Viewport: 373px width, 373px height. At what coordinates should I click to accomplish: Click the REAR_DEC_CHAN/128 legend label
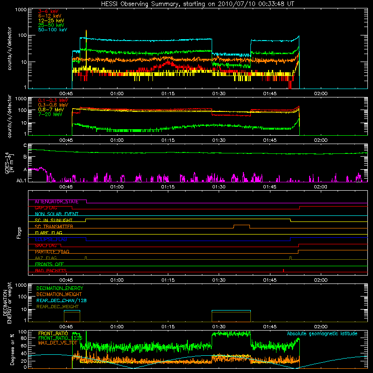(62, 300)
